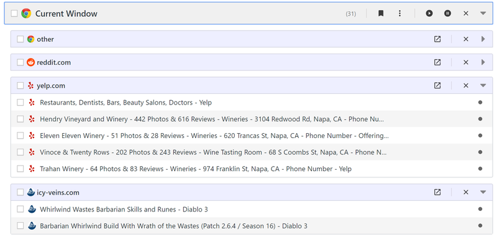The height and width of the screenshot is (237, 497).
Task: Switch to the Eleven Eleven Winery tab
Action: pyautogui.click(x=214, y=136)
